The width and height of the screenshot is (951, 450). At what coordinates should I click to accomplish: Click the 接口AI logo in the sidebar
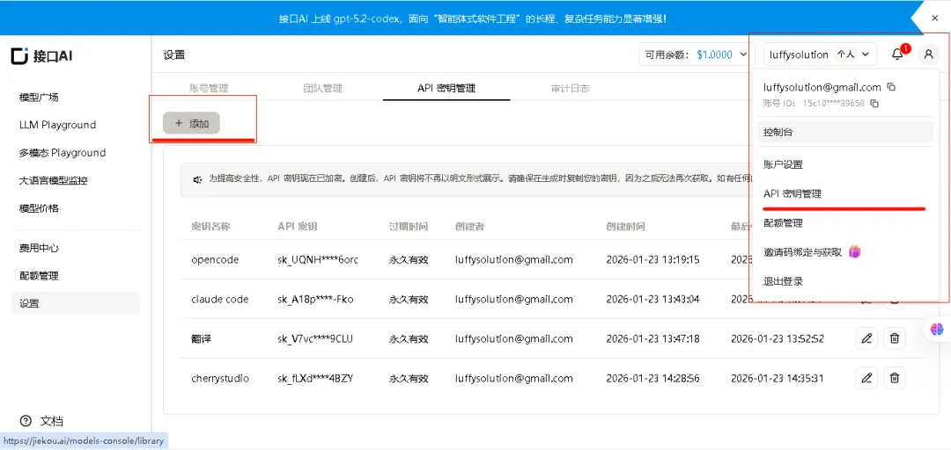tap(41, 56)
